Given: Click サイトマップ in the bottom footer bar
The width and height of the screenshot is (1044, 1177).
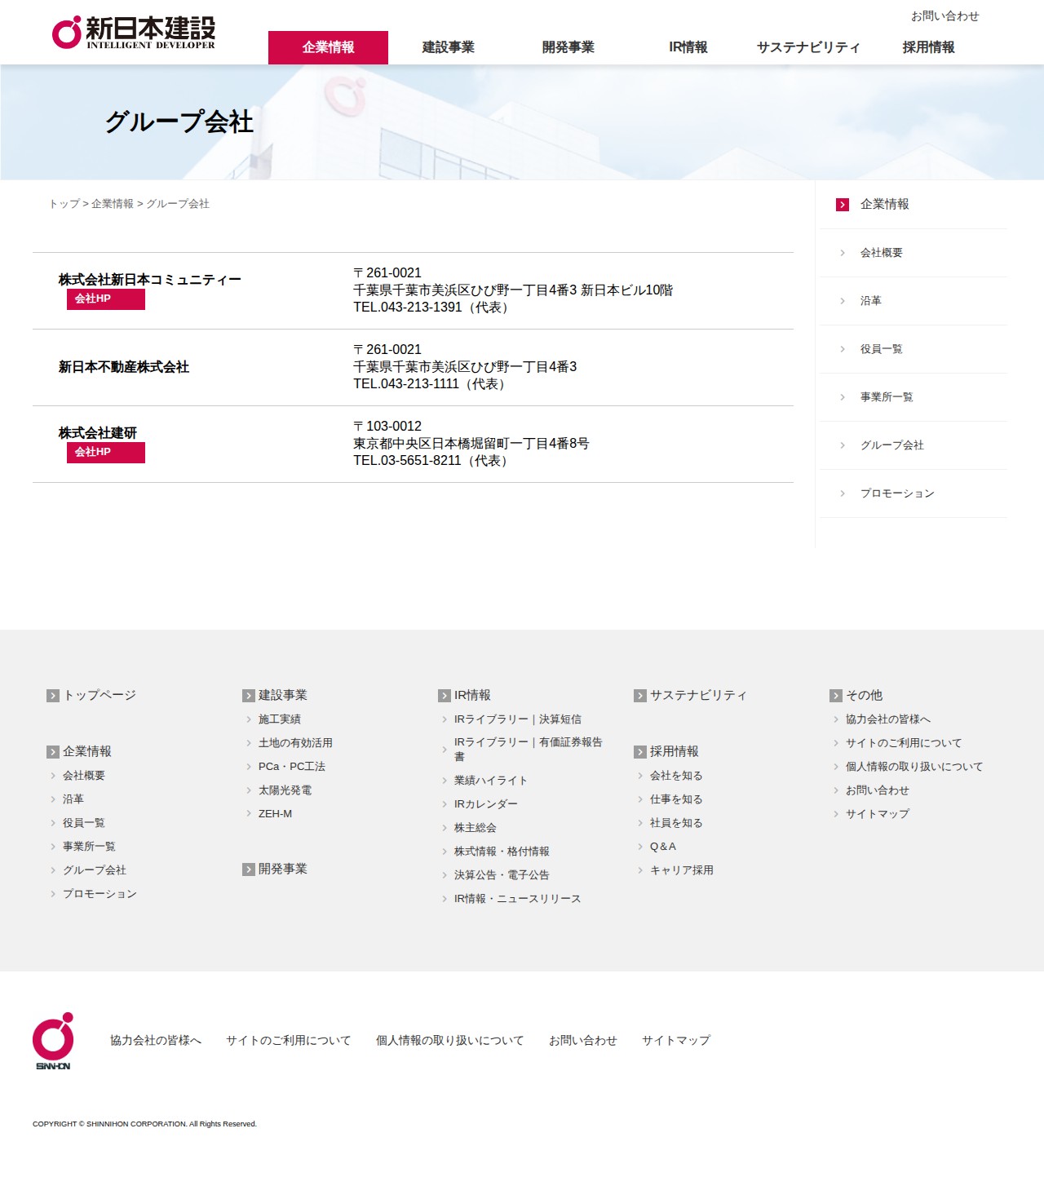Looking at the screenshot, I should coord(676,1041).
